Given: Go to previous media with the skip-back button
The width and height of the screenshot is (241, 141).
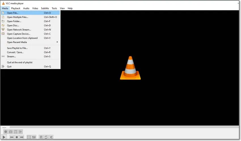Looking at the screenshot, I should click(x=12, y=137).
